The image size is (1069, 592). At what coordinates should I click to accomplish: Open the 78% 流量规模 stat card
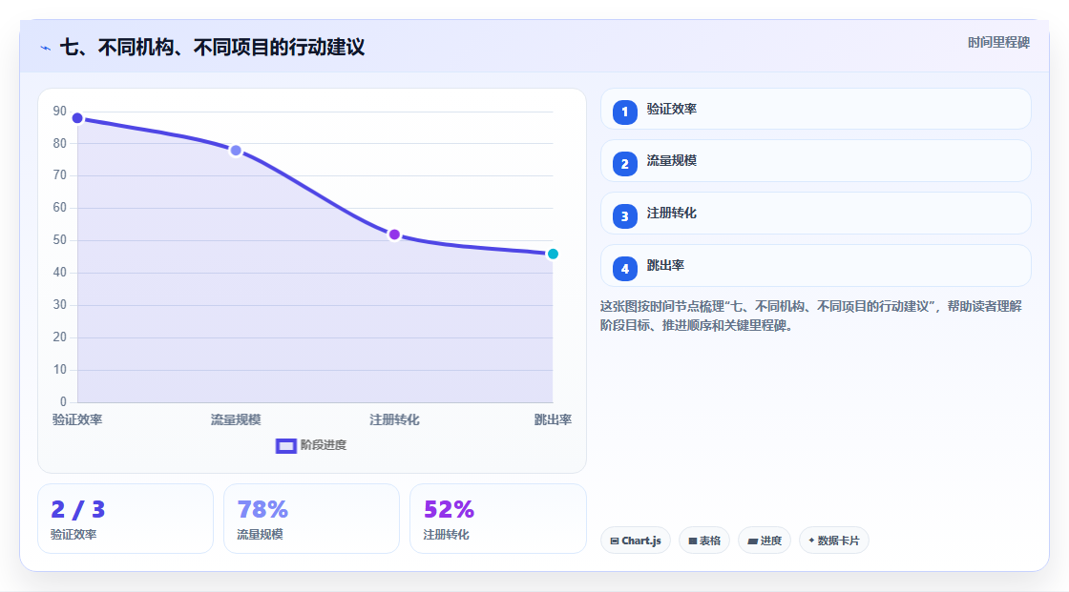311,519
